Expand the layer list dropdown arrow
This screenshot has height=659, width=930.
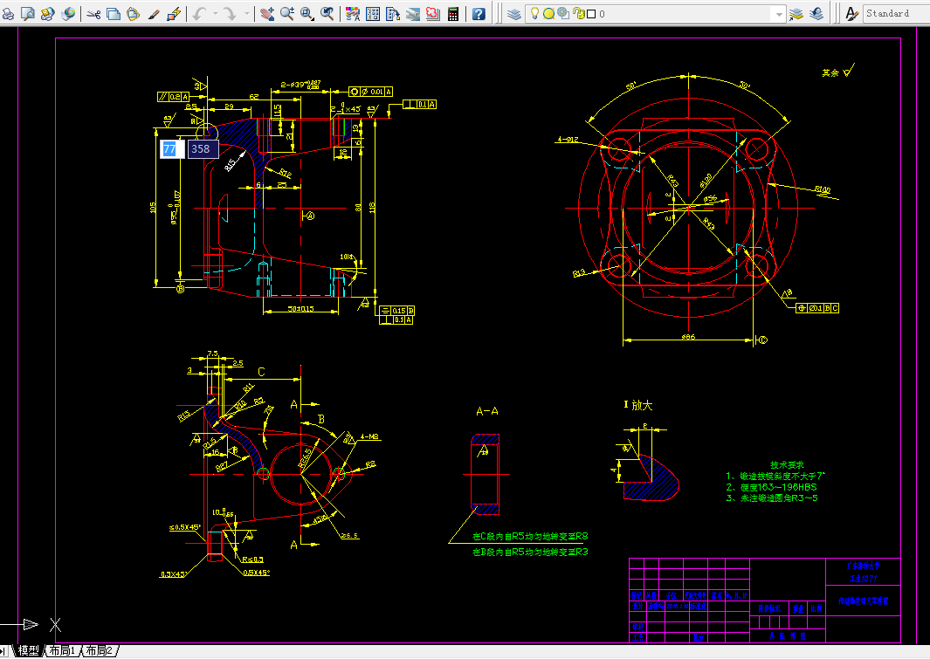pos(779,14)
